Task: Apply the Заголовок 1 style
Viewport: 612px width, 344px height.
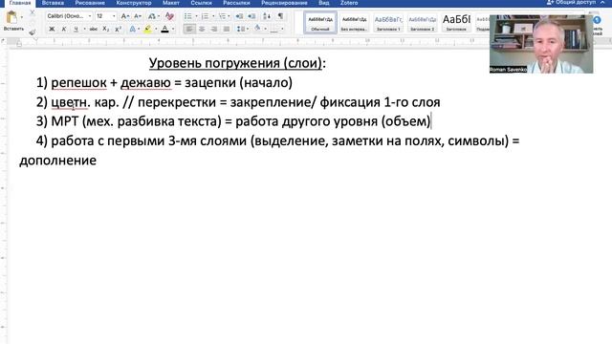Action: [x=388, y=23]
